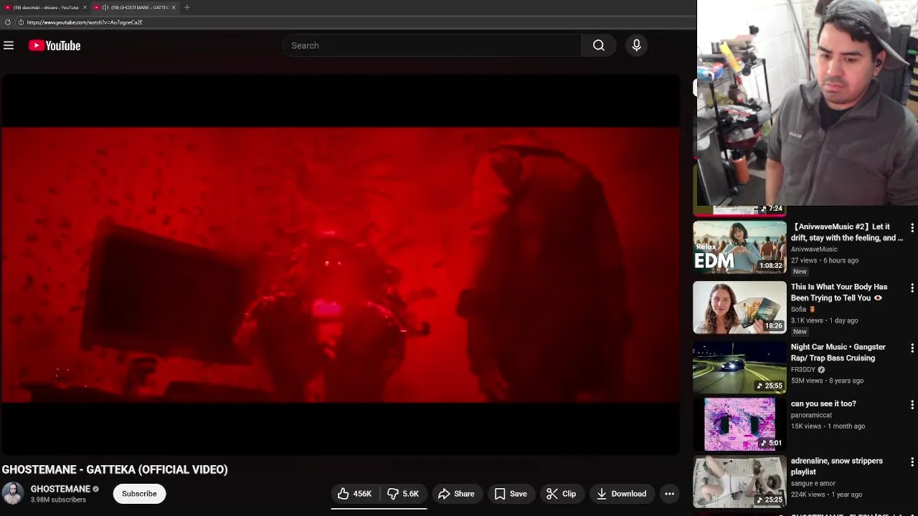Viewport: 918px width, 516px height.
Task: Open GHOSTEMANE channel name link
Action: (x=60, y=489)
